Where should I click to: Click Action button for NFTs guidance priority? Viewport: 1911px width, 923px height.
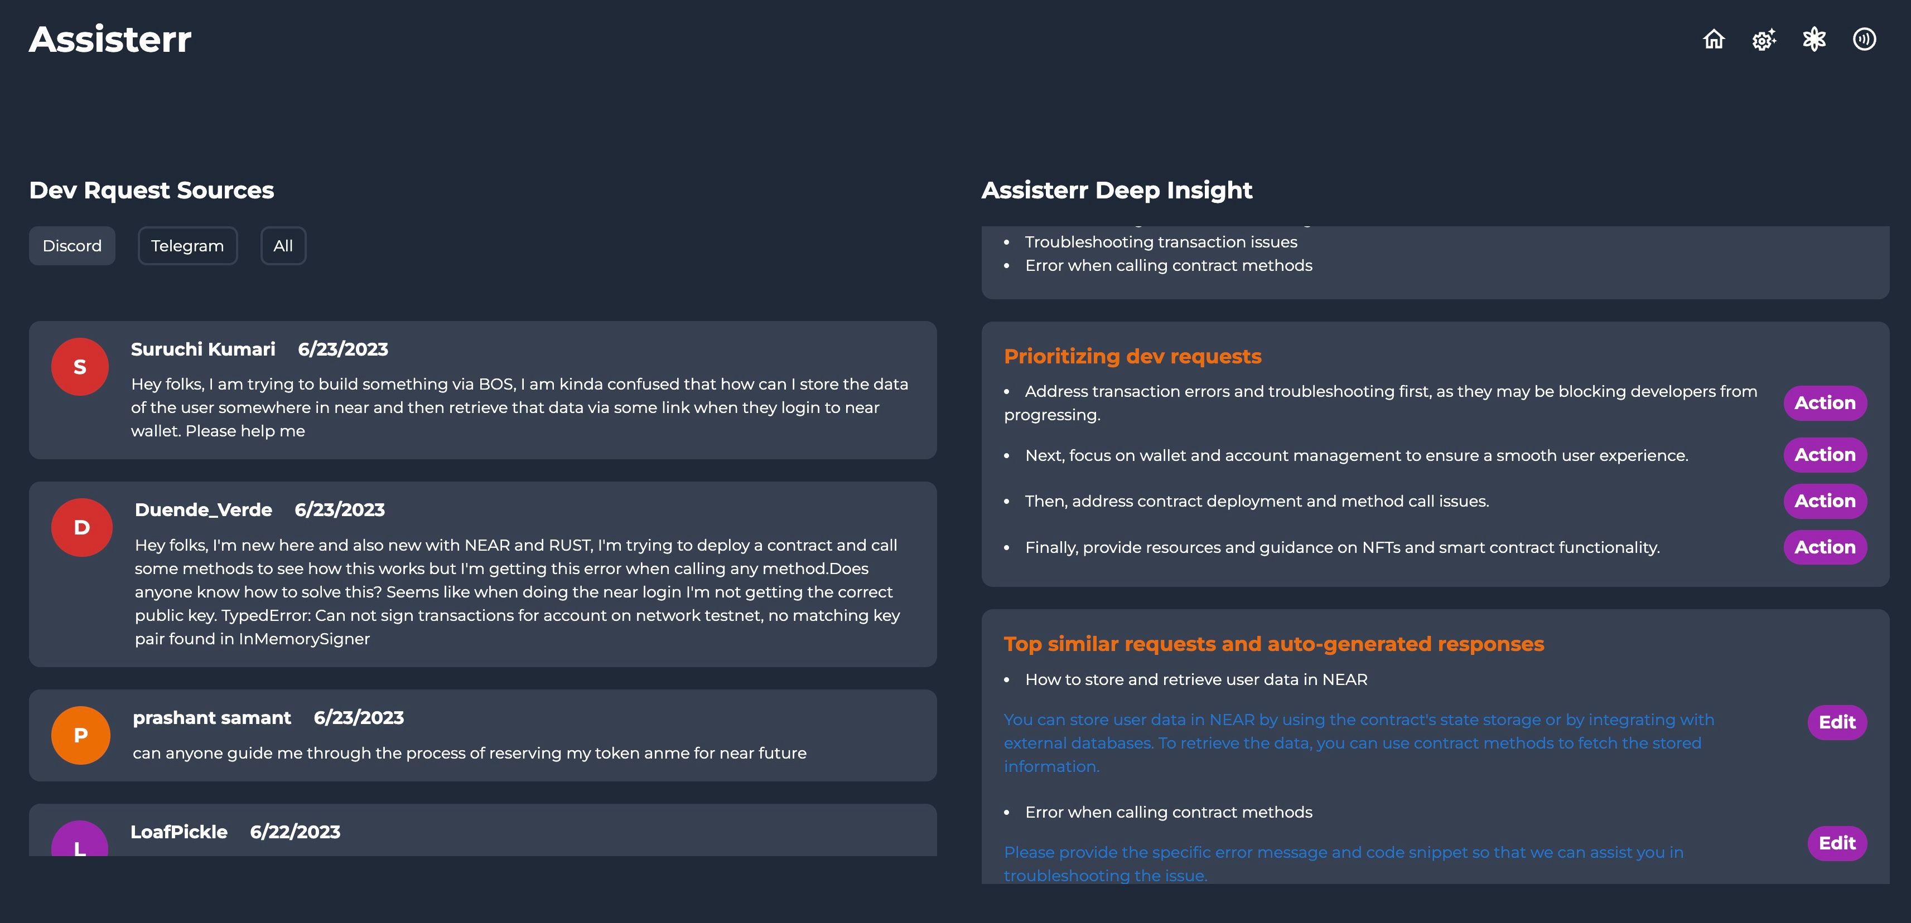tap(1825, 547)
